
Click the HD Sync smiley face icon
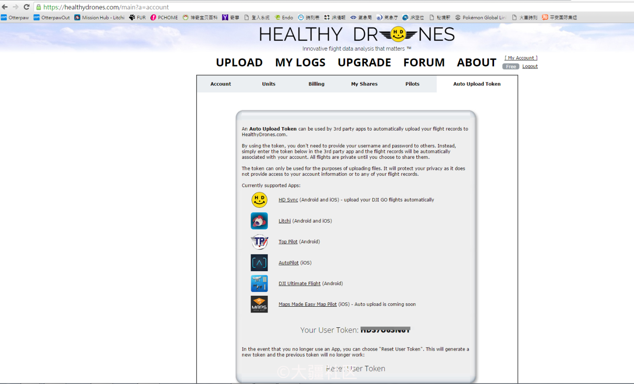pyautogui.click(x=259, y=200)
